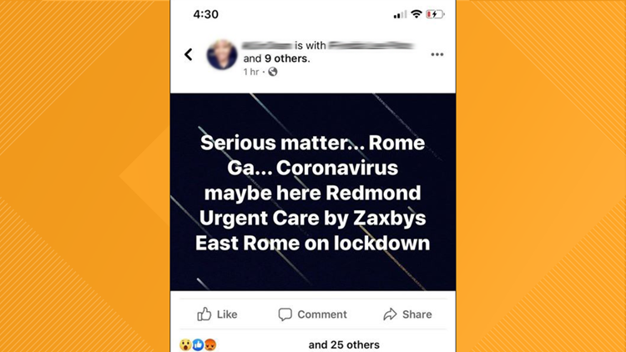Open the '9 others' tagged people link

[x=286, y=58]
